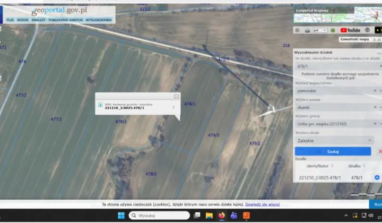The height and width of the screenshot is (223, 382).
Task: Open Task View from the taskbar
Action: pos(197,216)
